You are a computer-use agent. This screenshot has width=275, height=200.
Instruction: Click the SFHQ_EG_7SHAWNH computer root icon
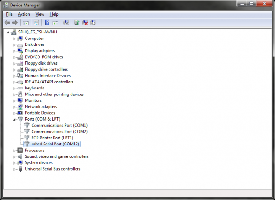[x=14, y=32]
